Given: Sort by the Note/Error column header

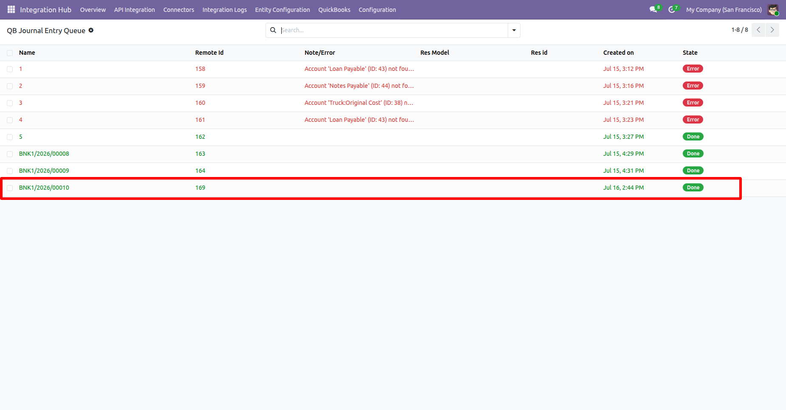Looking at the screenshot, I should 320,53.
